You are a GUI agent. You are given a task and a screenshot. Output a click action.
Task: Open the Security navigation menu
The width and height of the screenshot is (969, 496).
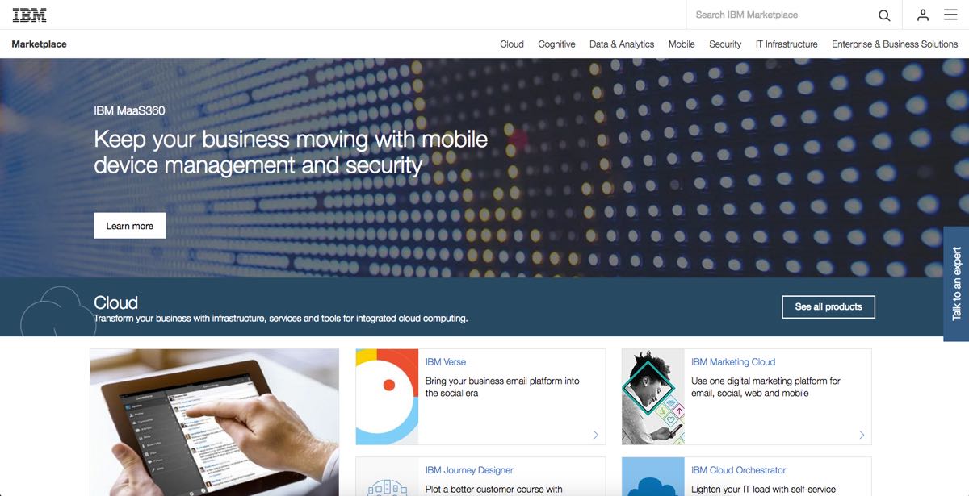(x=725, y=44)
